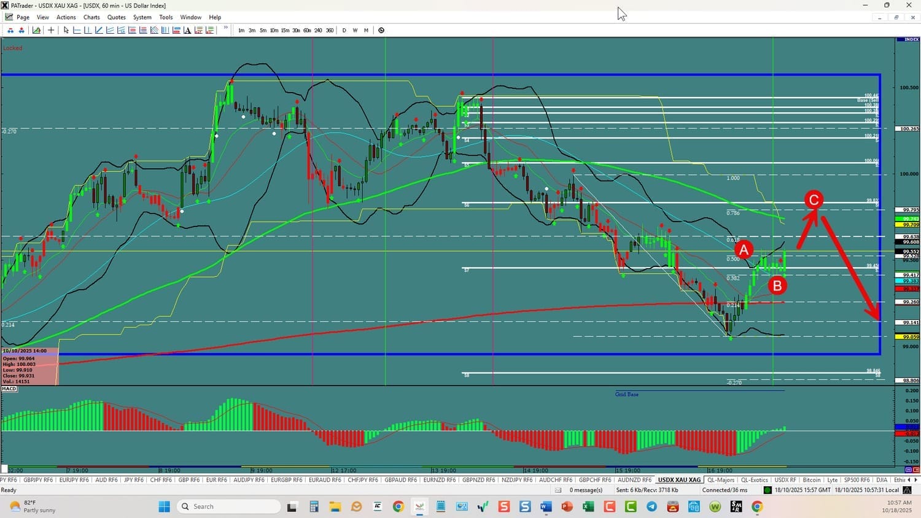Click the MACD indicator label
Screen dimensions: 921x518
(9, 389)
